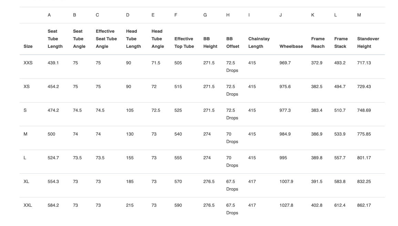Select the Chainstay Length column header

click(259, 43)
